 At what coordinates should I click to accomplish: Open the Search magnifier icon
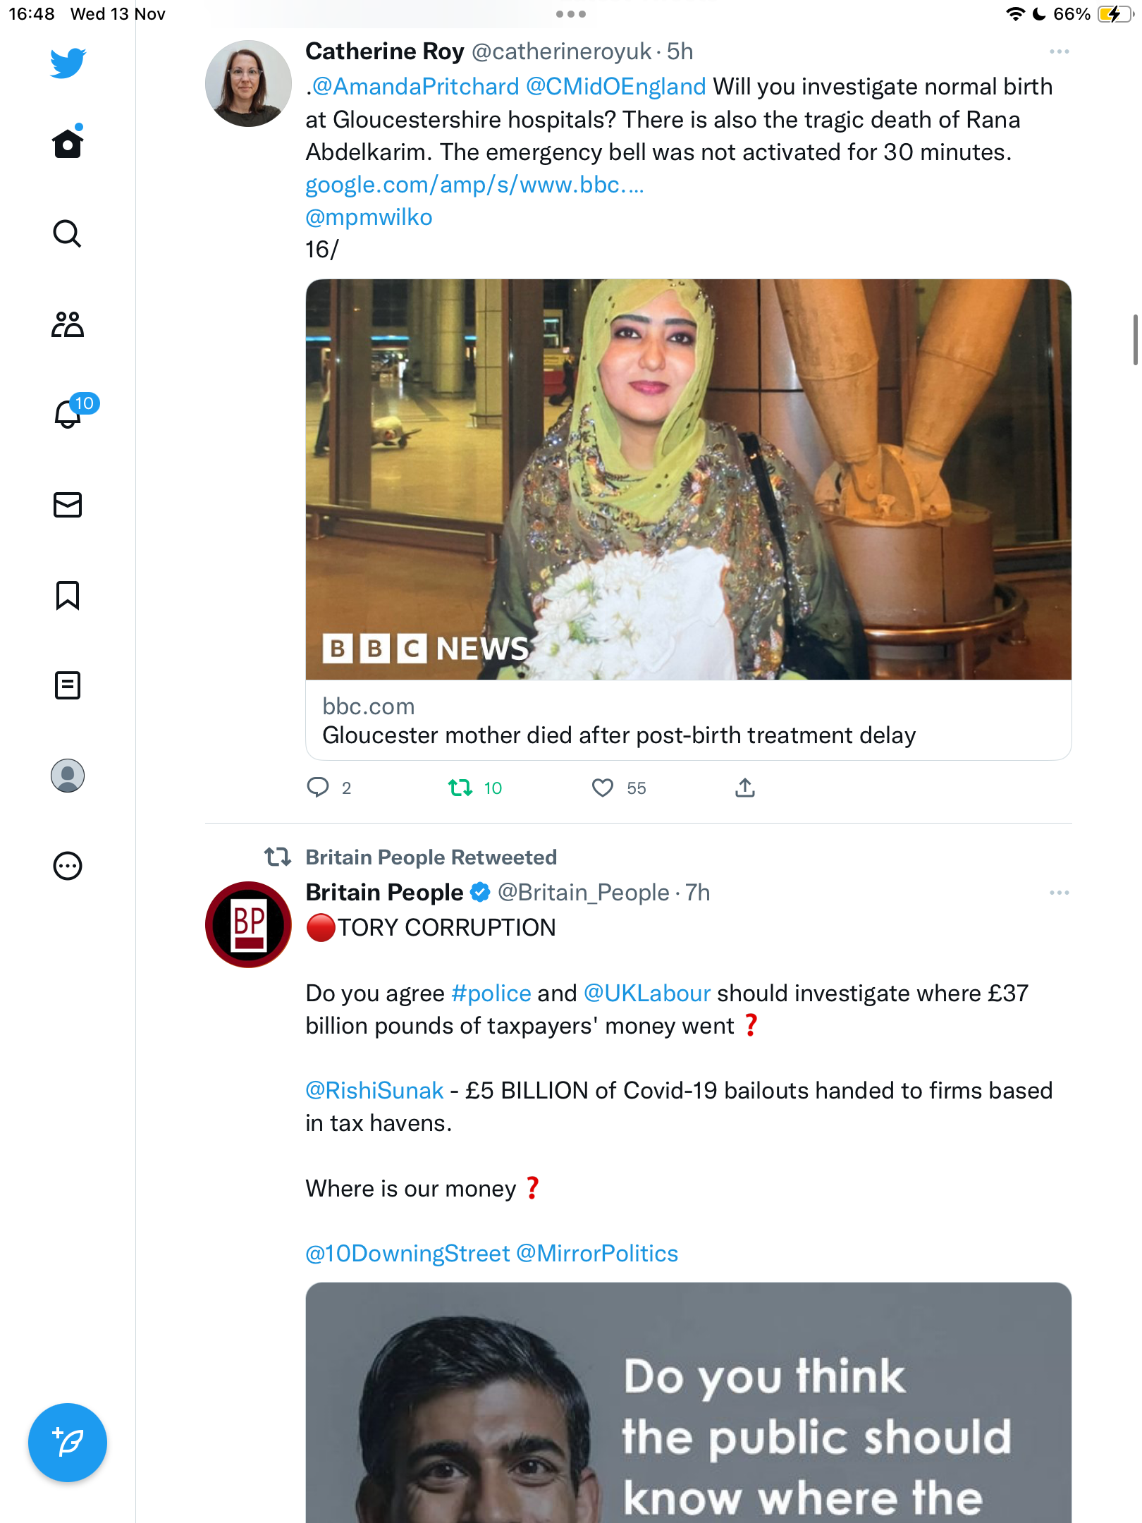point(68,233)
